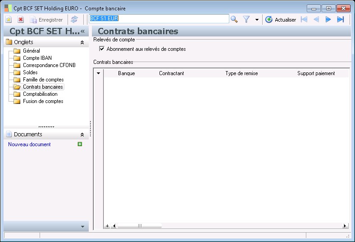The image size is (355, 242).
Task: Minimize the Compte bancaire window
Action: (x=314, y=9)
